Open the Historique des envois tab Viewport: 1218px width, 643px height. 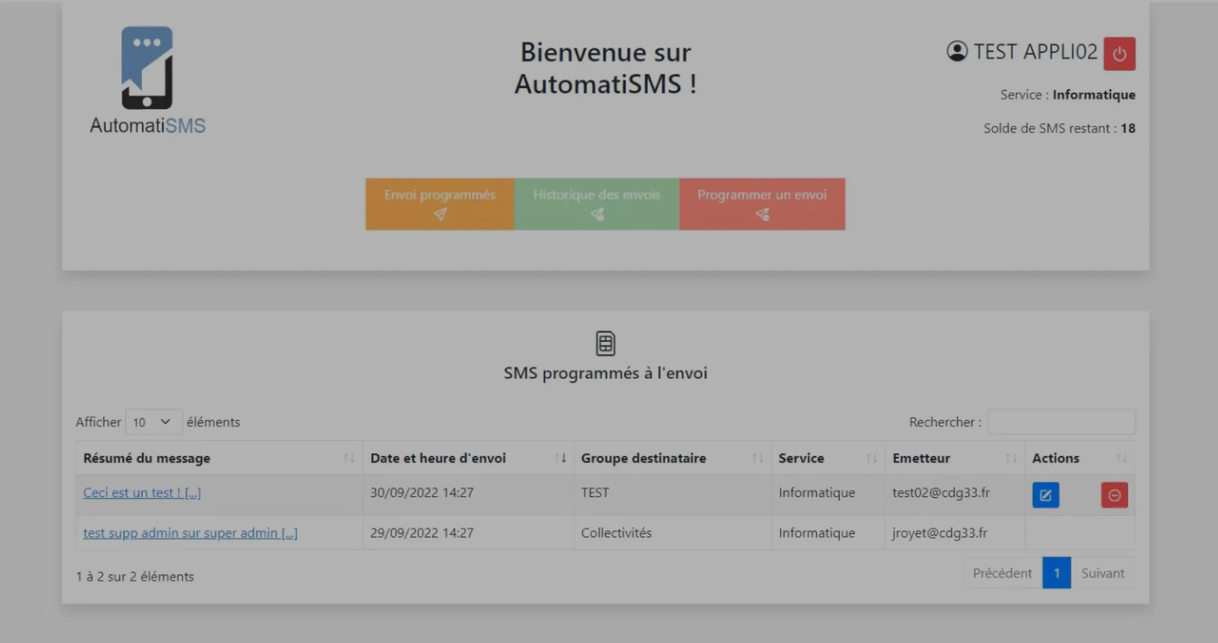point(596,204)
